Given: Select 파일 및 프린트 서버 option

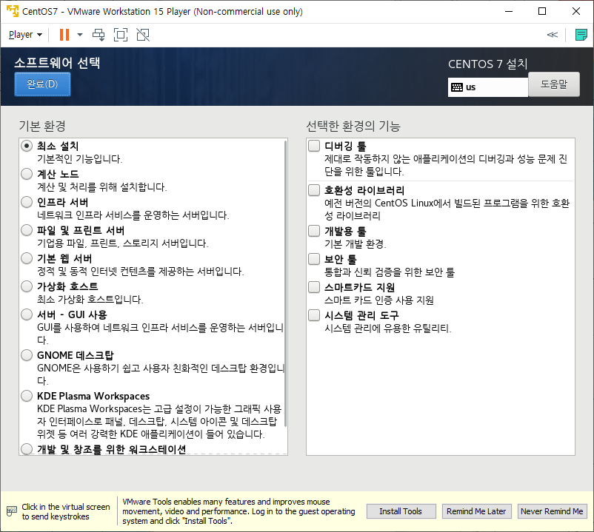Looking at the screenshot, I should pos(27,230).
